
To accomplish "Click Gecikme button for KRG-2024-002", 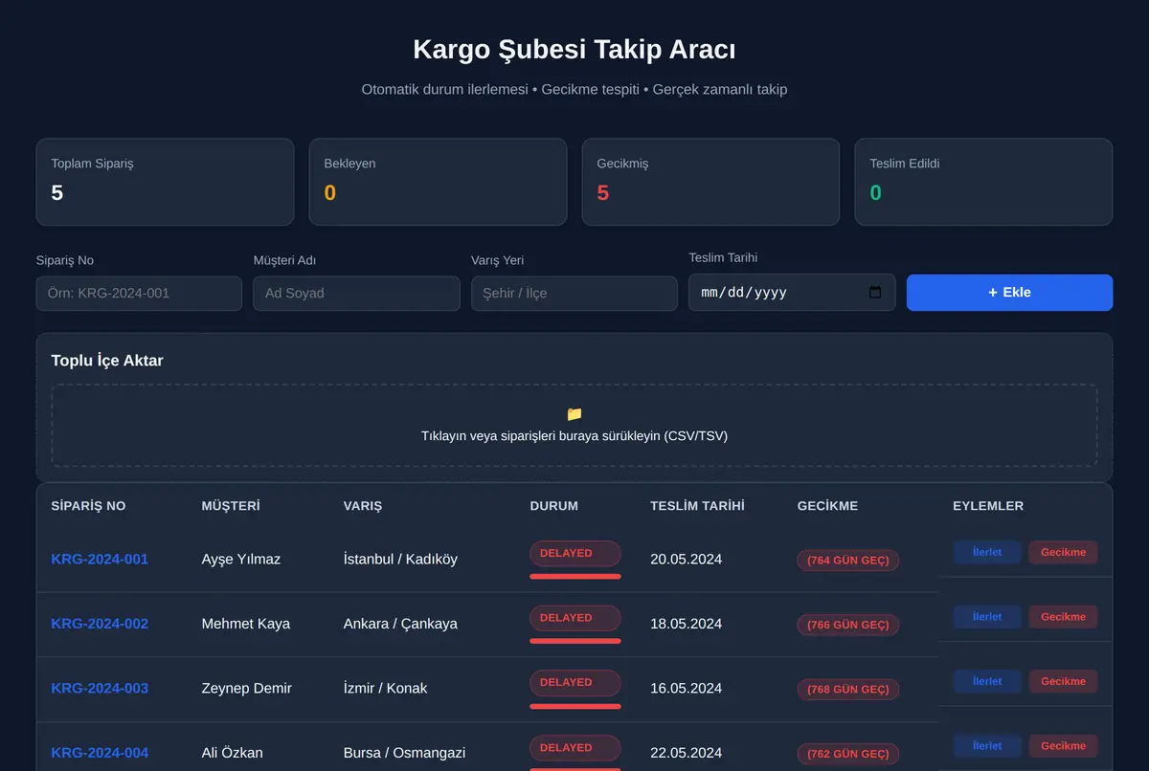I will pos(1063,617).
